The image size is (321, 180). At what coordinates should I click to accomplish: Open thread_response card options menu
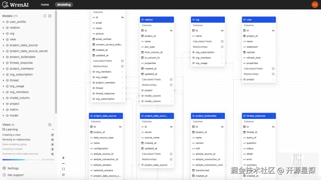click(273, 116)
